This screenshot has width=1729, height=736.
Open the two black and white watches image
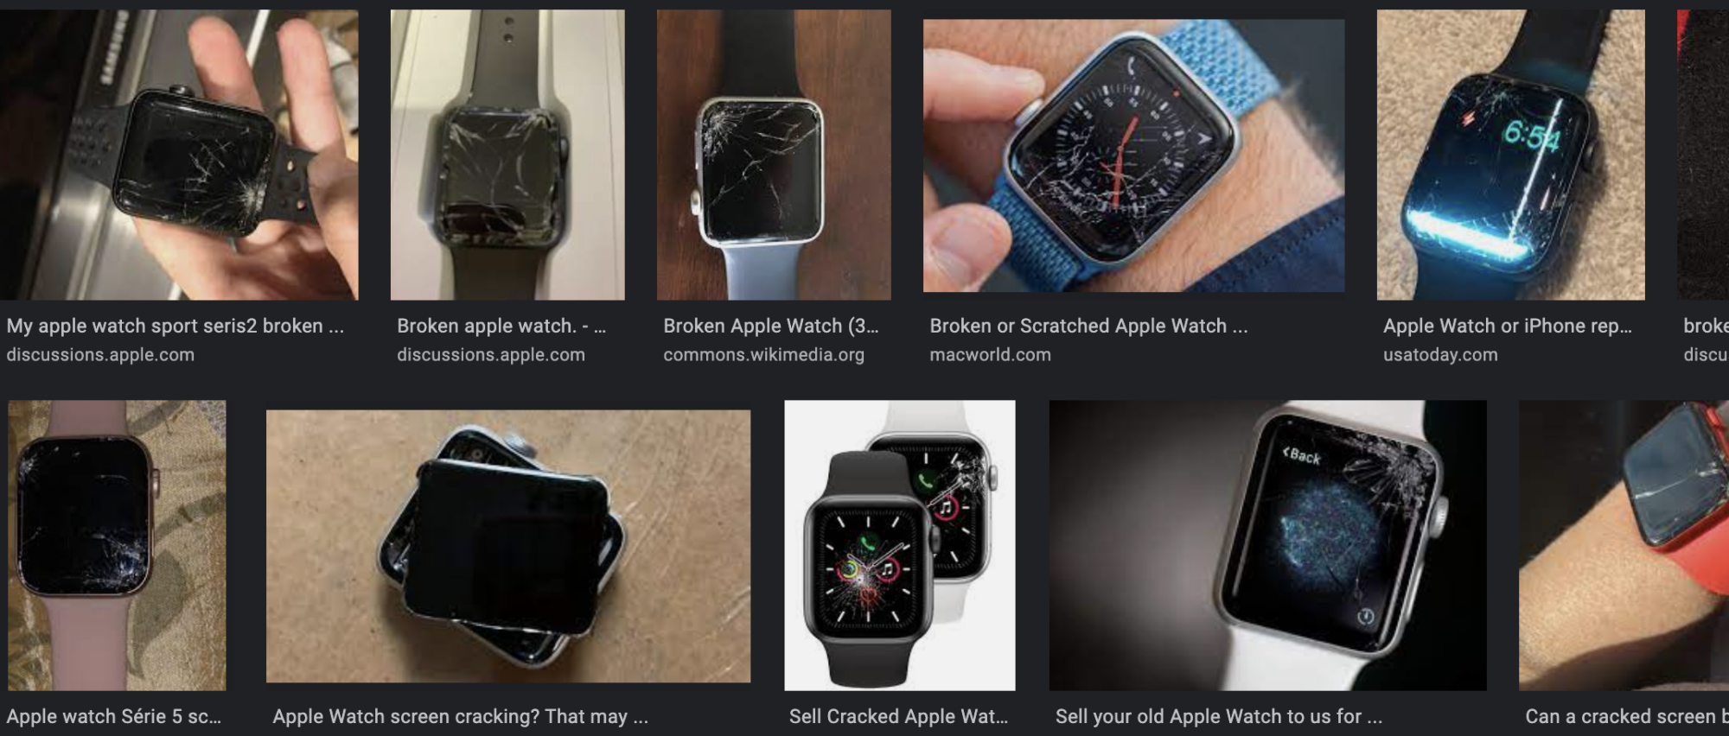coord(900,545)
